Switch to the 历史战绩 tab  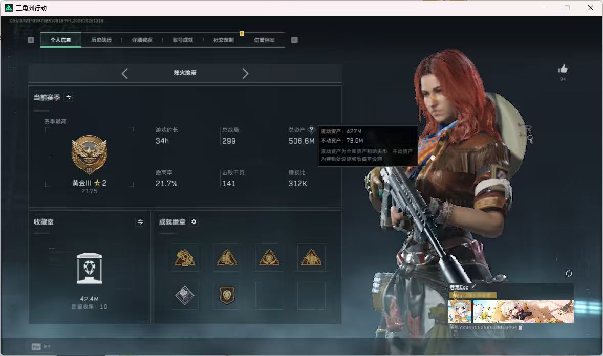coord(101,40)
